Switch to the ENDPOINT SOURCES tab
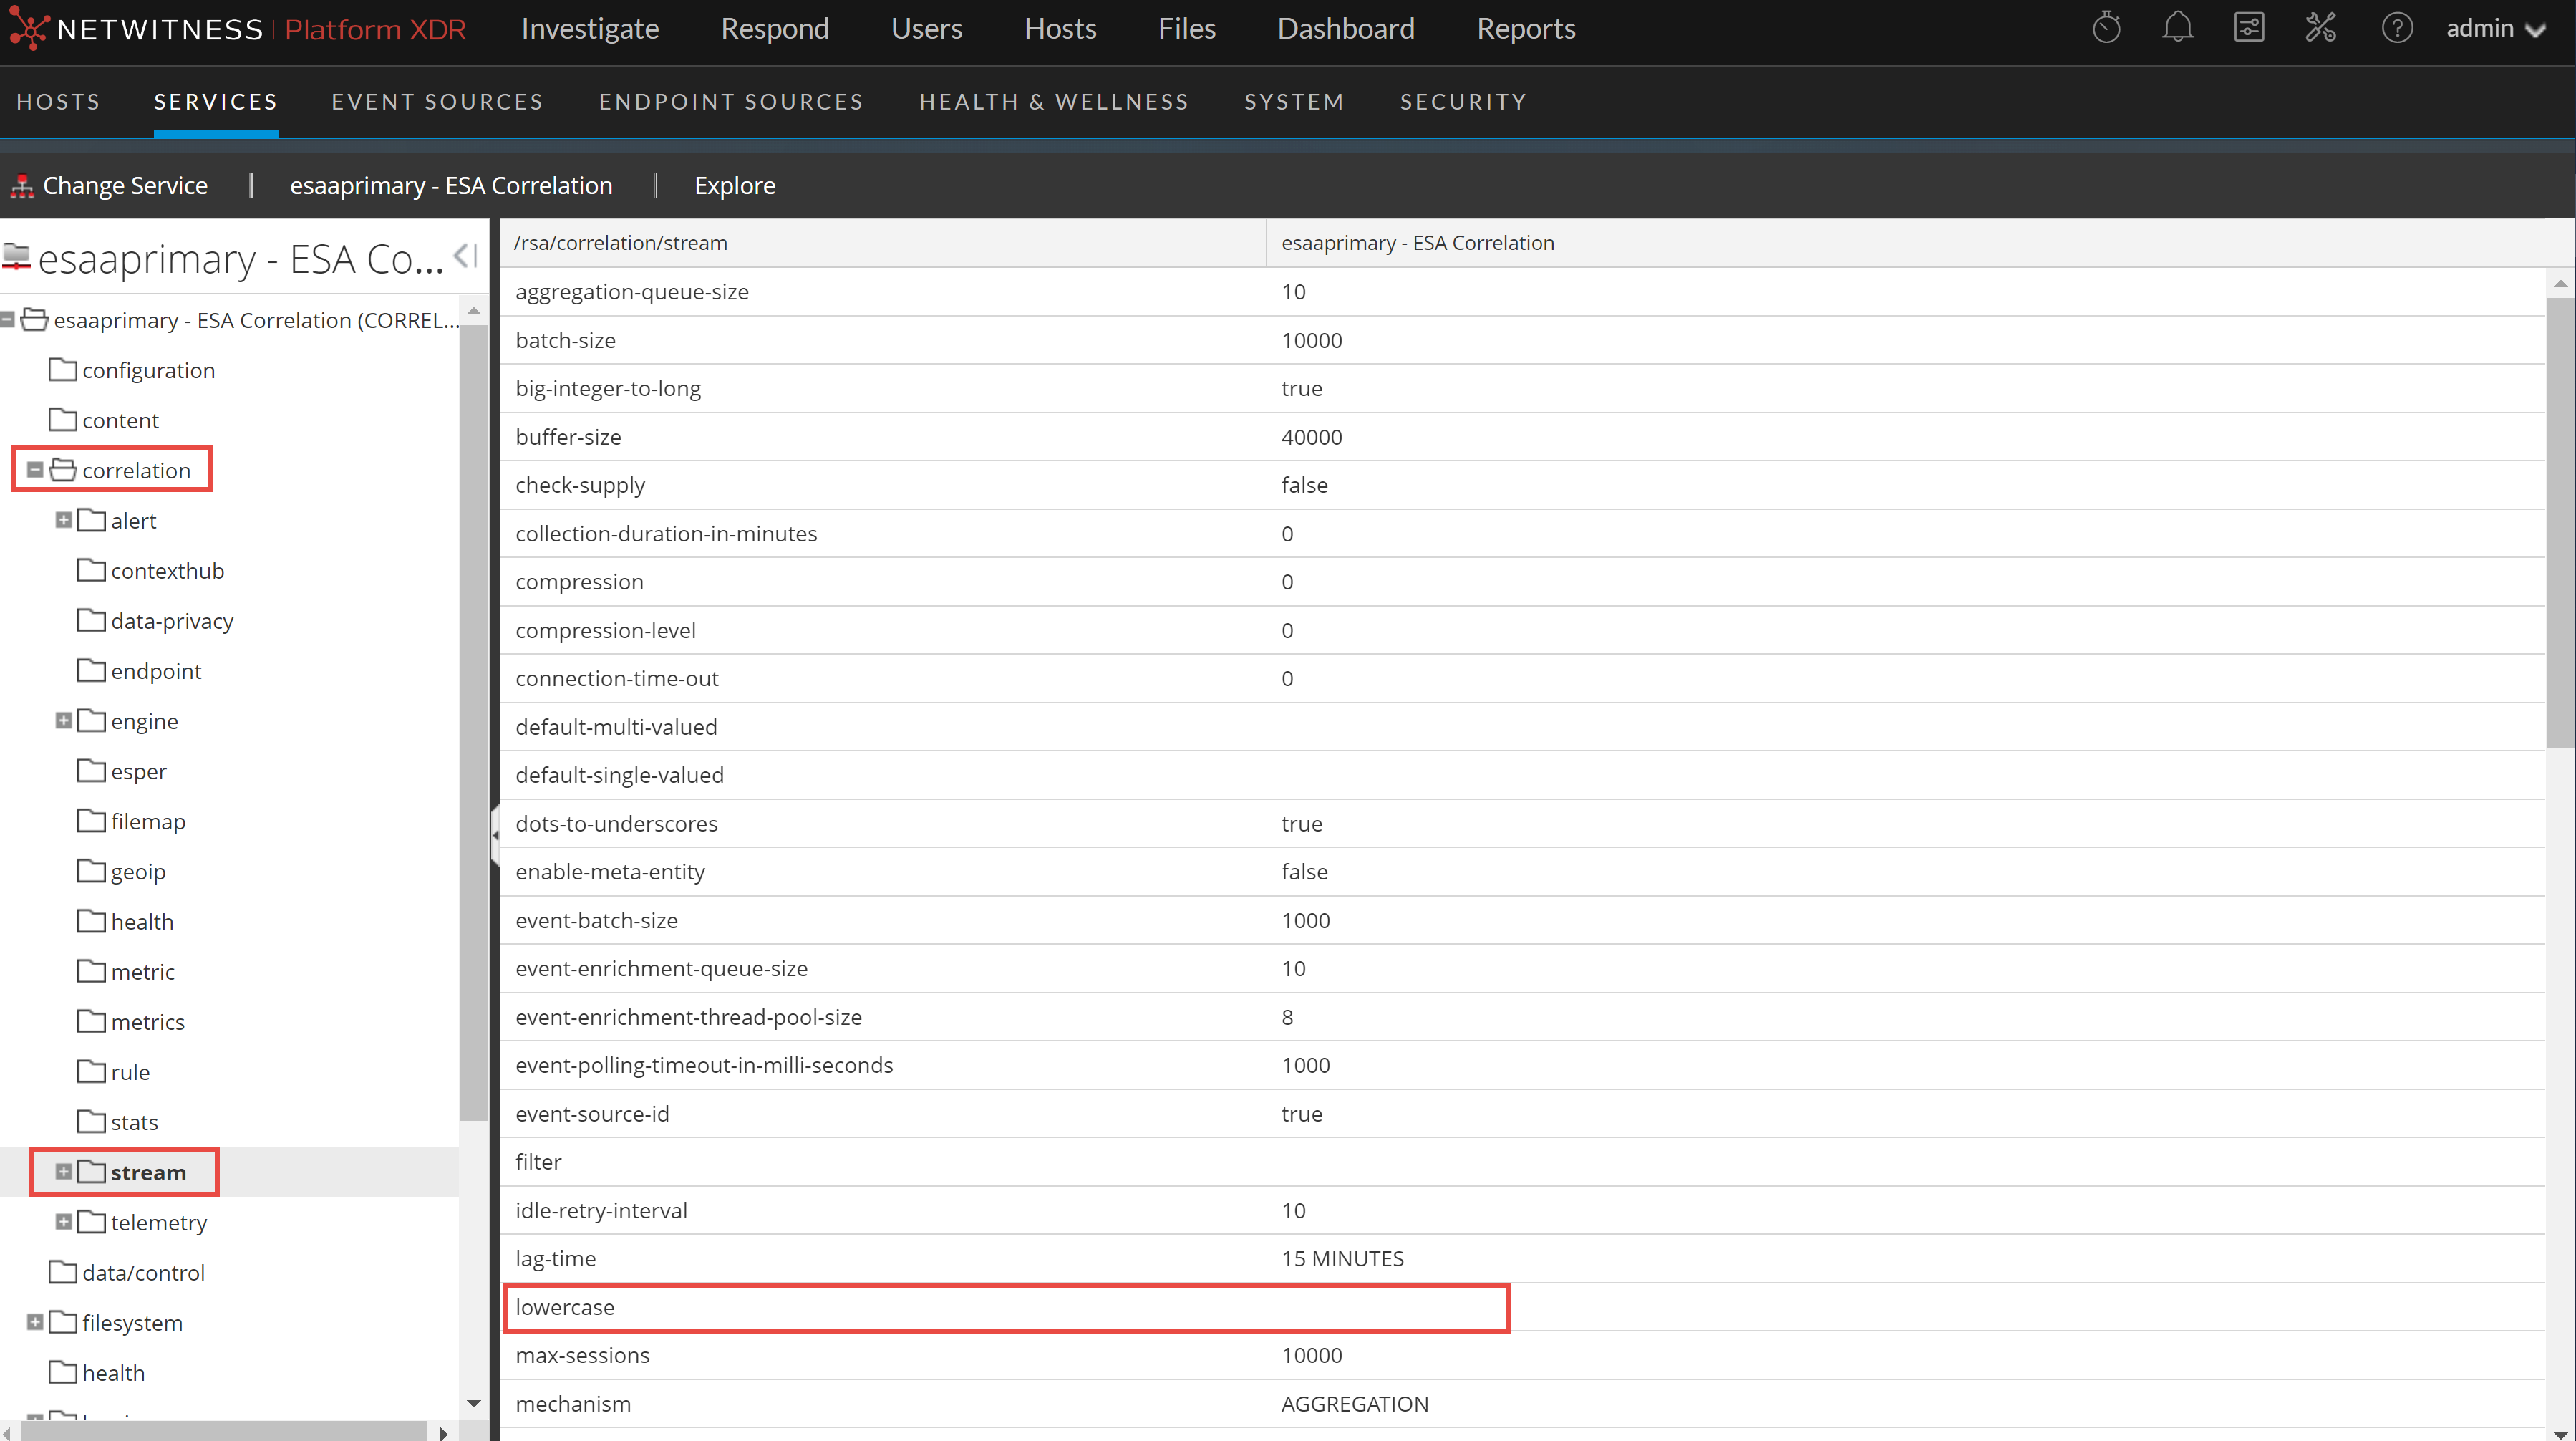The width and height of the screenshot is (2576, 1441). [731, 102]
